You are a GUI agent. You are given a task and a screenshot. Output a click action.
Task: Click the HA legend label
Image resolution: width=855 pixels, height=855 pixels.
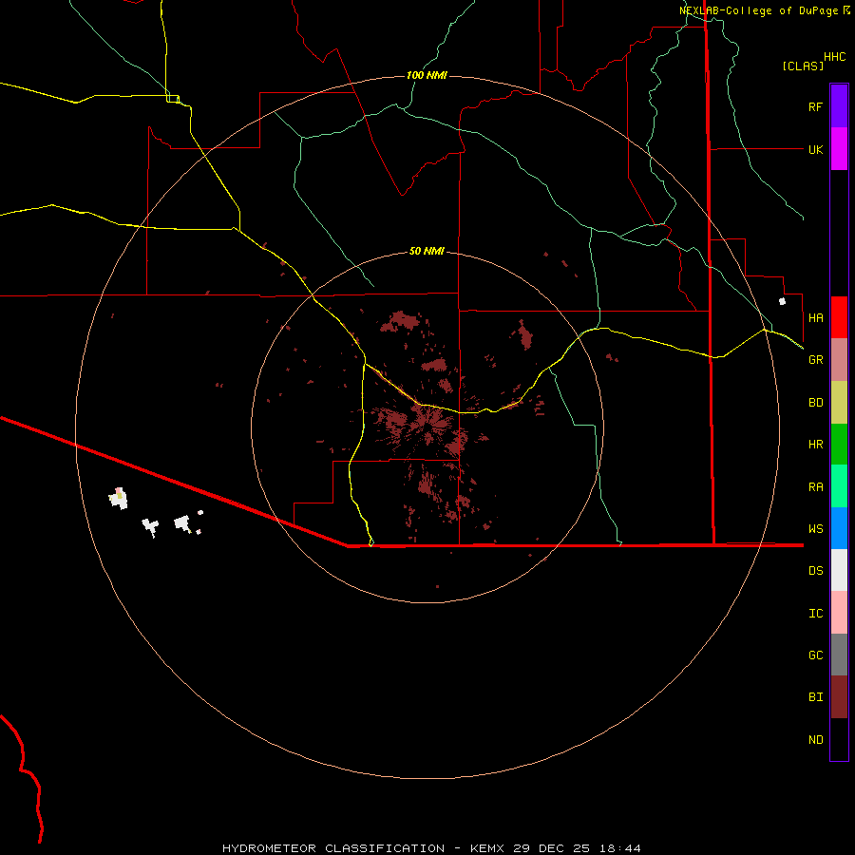click(815, 317)
